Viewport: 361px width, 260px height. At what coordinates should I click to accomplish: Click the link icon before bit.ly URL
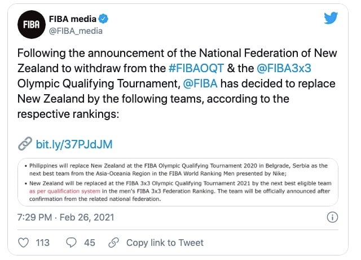pyautogui.click(x=25, y=144)
